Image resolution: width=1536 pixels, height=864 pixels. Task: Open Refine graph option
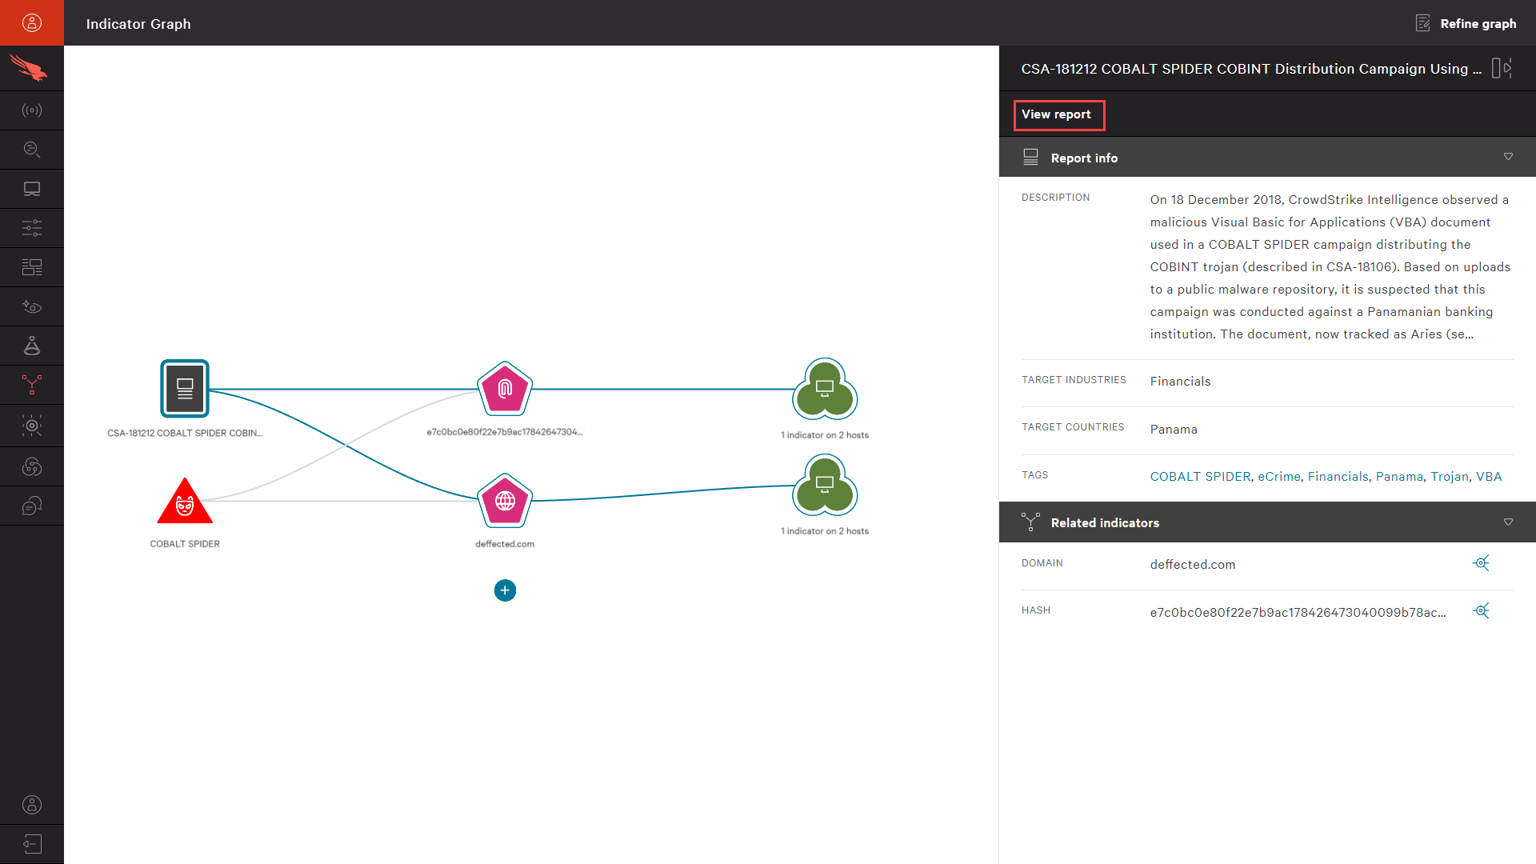pos(1466,23)
